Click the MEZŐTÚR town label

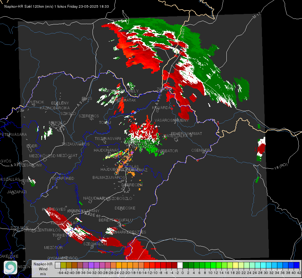pyautogui.click(x=53, y=247)
